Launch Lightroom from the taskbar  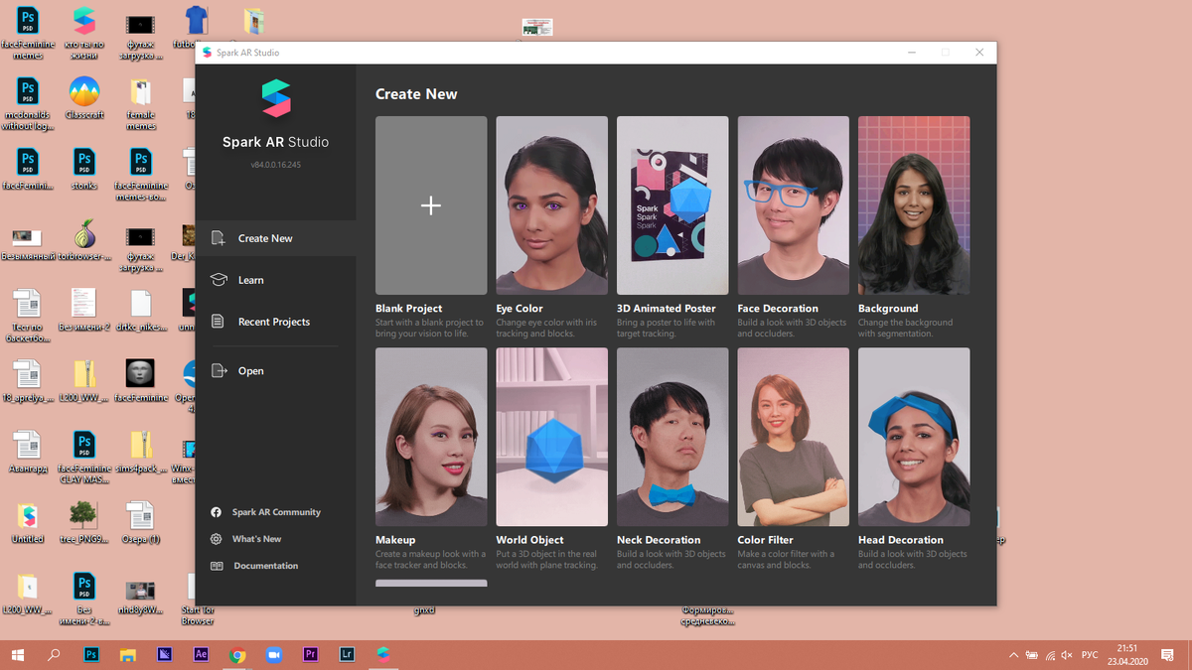point(347,655)
